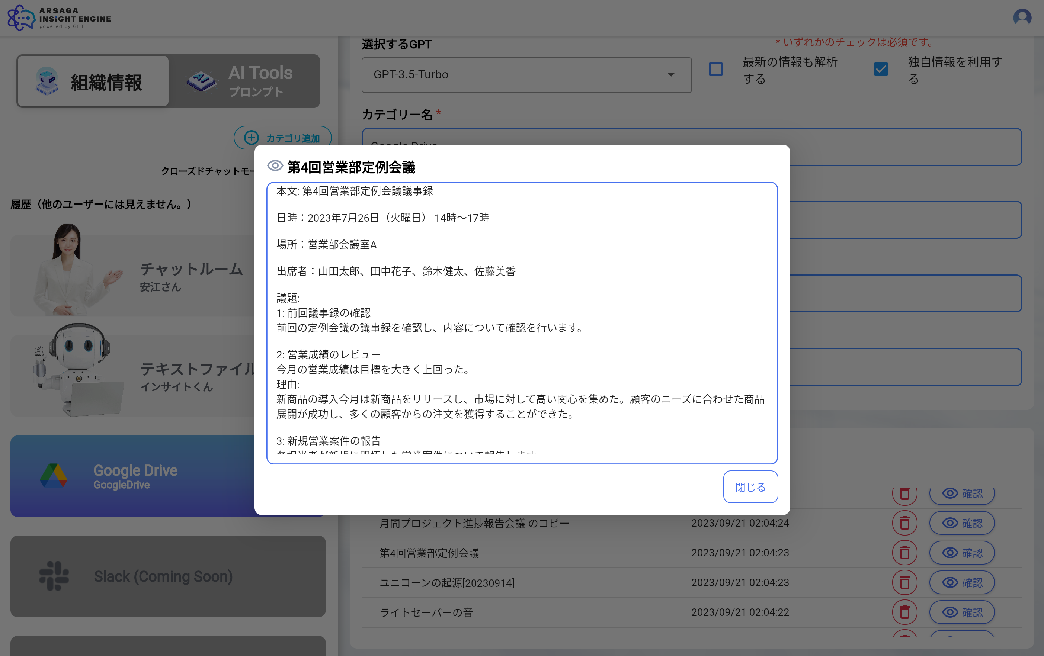The width and height of the screenshot is (1044, 656).
Task: Switch to the AI Tools プロンプト tab
Action: point(244,81)
